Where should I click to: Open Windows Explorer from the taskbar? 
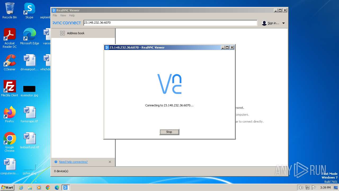[30, 188]
